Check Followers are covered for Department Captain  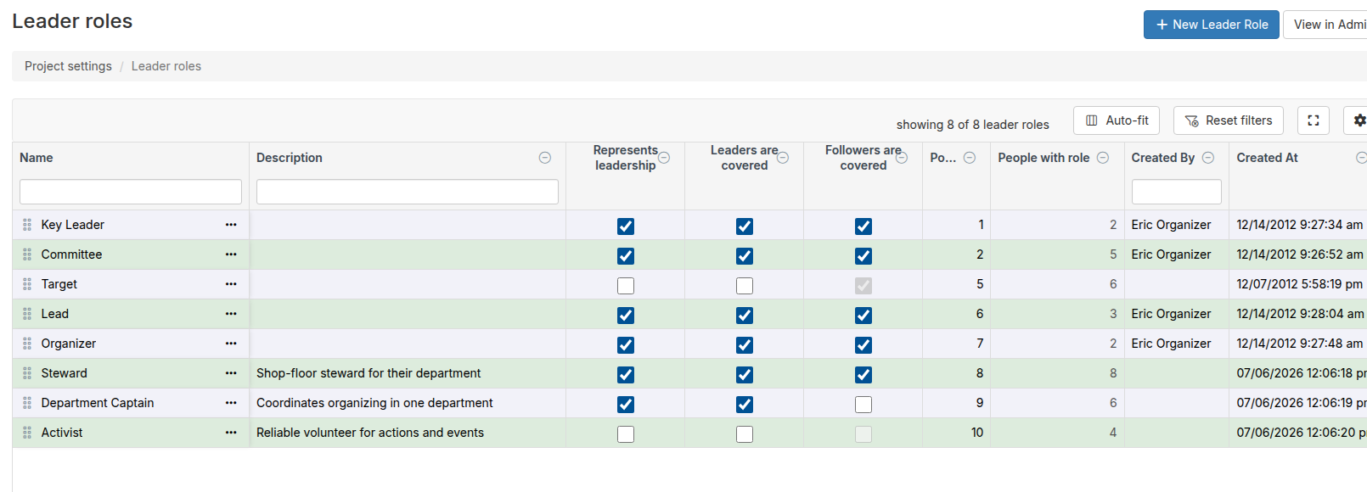(864, 405)
